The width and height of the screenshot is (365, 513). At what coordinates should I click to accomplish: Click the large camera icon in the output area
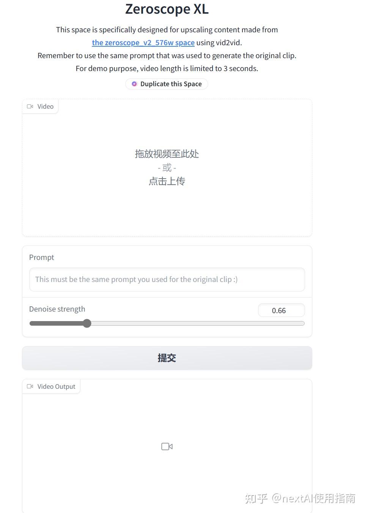167,446
